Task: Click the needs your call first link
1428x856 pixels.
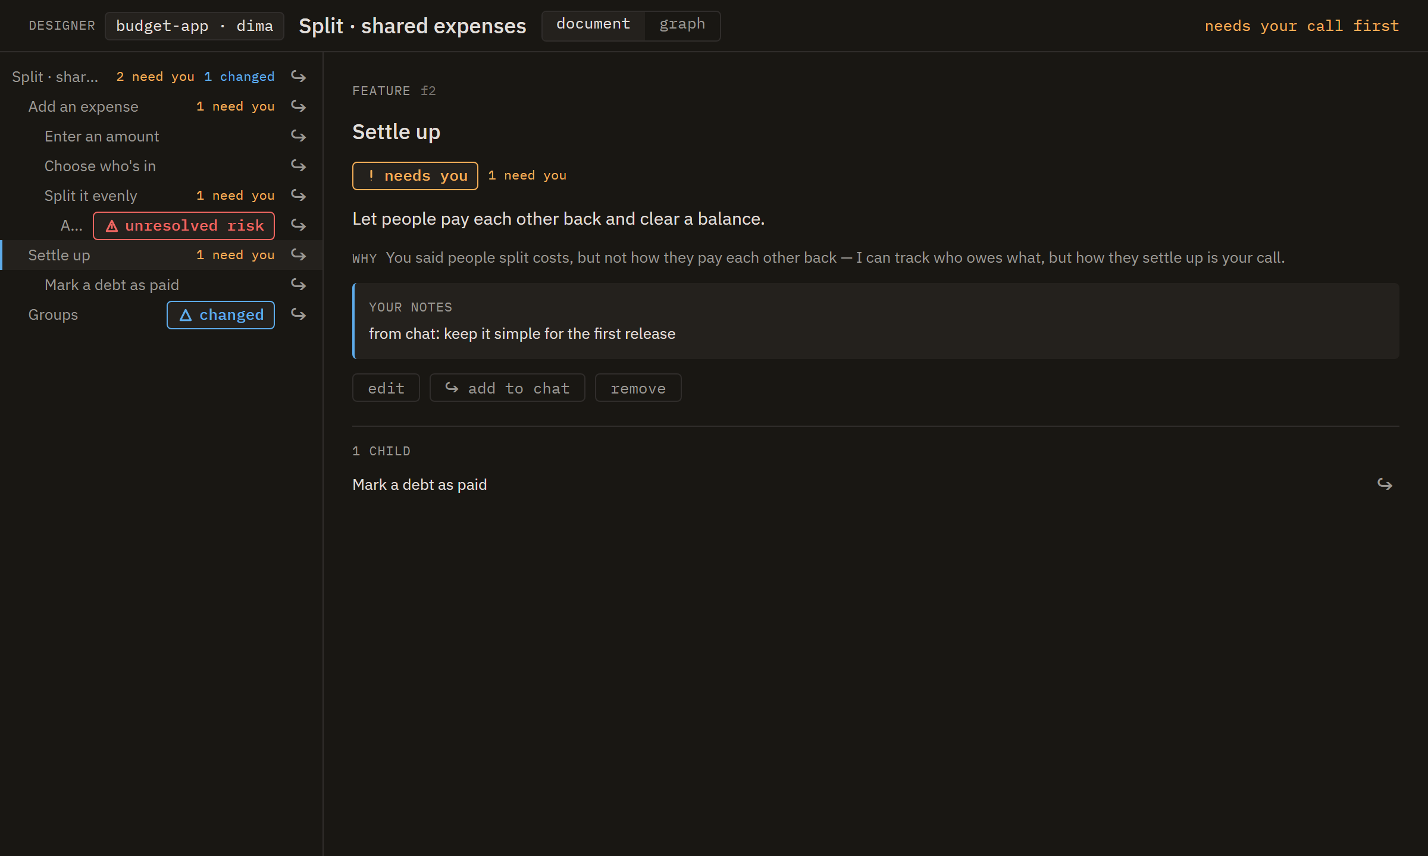Action: (x=1302, y=26)
